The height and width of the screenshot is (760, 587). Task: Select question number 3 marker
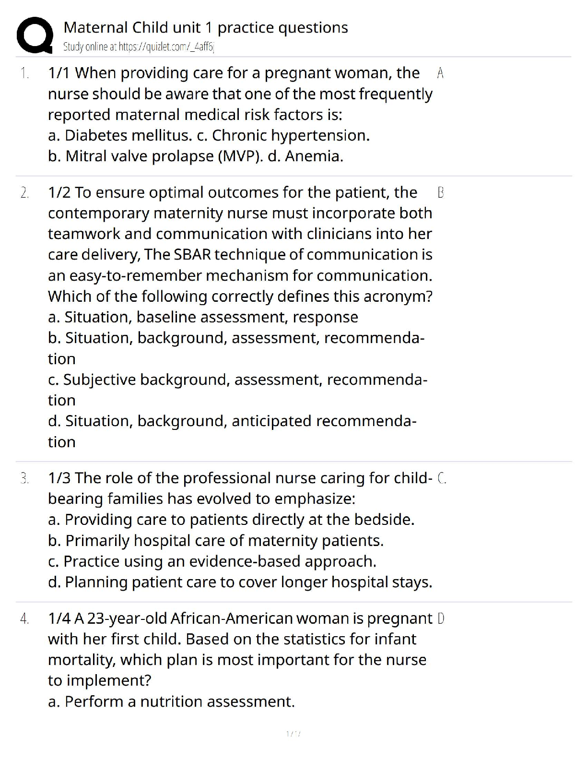24,478
